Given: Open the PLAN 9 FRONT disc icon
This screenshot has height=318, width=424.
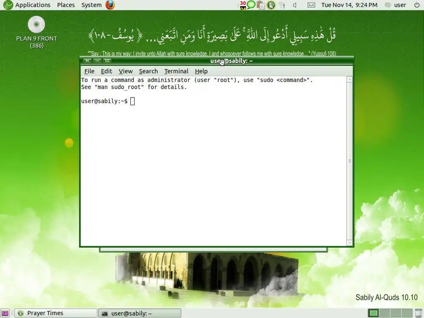Looking at the screenshot, I should click(36, 32).
